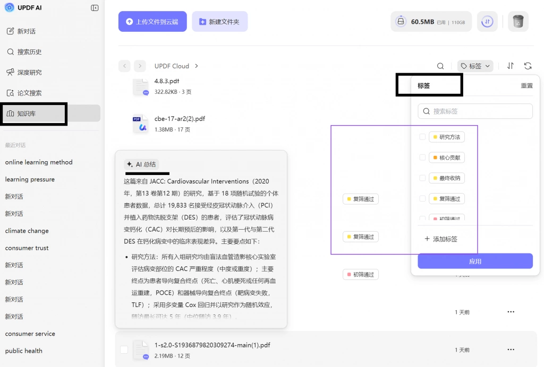Image resolution: width=544 pixels, height=367 pixels.
Task: Click the 新建文件夹 button
Action: pos(219,21)
